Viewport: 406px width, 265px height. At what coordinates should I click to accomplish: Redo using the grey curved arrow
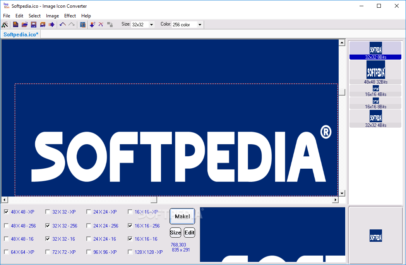tap(72, 25)
